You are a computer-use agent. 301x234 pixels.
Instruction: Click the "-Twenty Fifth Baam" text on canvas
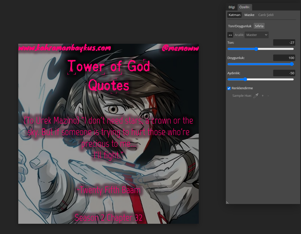(x=109, y=190)
